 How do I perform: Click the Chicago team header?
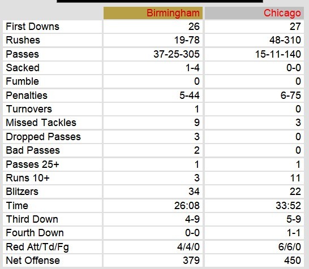(282, 13)
